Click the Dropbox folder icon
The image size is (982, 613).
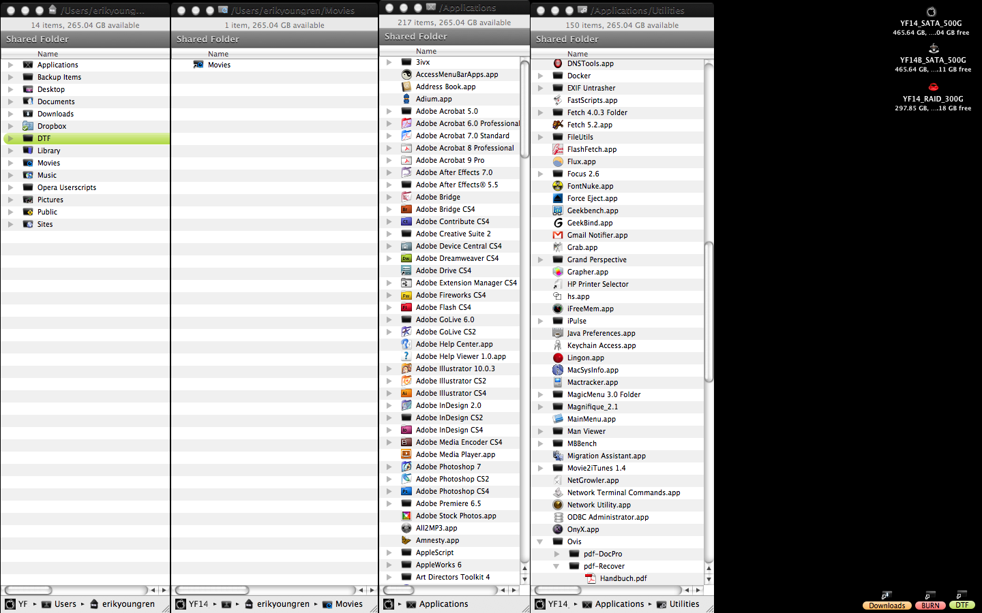point(28,126)
